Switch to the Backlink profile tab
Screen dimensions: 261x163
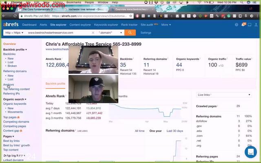[55, 84]
